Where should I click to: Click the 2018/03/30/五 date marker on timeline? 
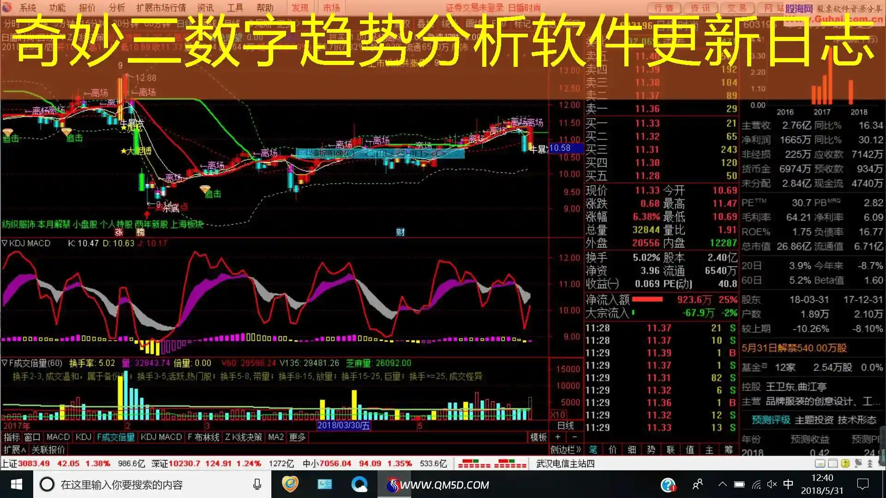344,425
